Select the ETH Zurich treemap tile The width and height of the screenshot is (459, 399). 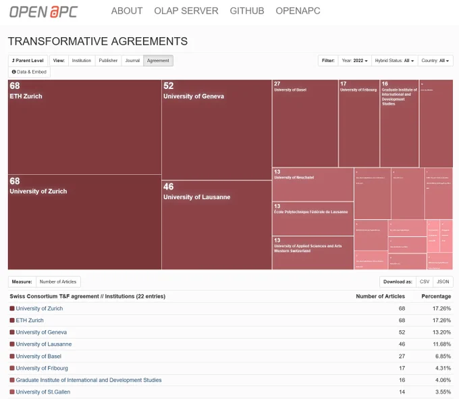coord(84,127)
